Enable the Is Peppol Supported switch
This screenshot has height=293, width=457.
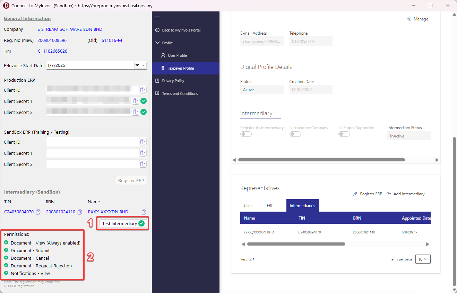[x=344, y=134]
